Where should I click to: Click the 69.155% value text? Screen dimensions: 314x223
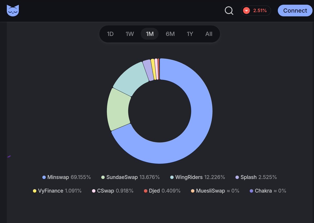click(81, 177)
